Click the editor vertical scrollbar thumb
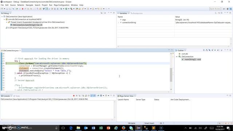The height and width of the screenshot is (131, 233). [171, 75]
